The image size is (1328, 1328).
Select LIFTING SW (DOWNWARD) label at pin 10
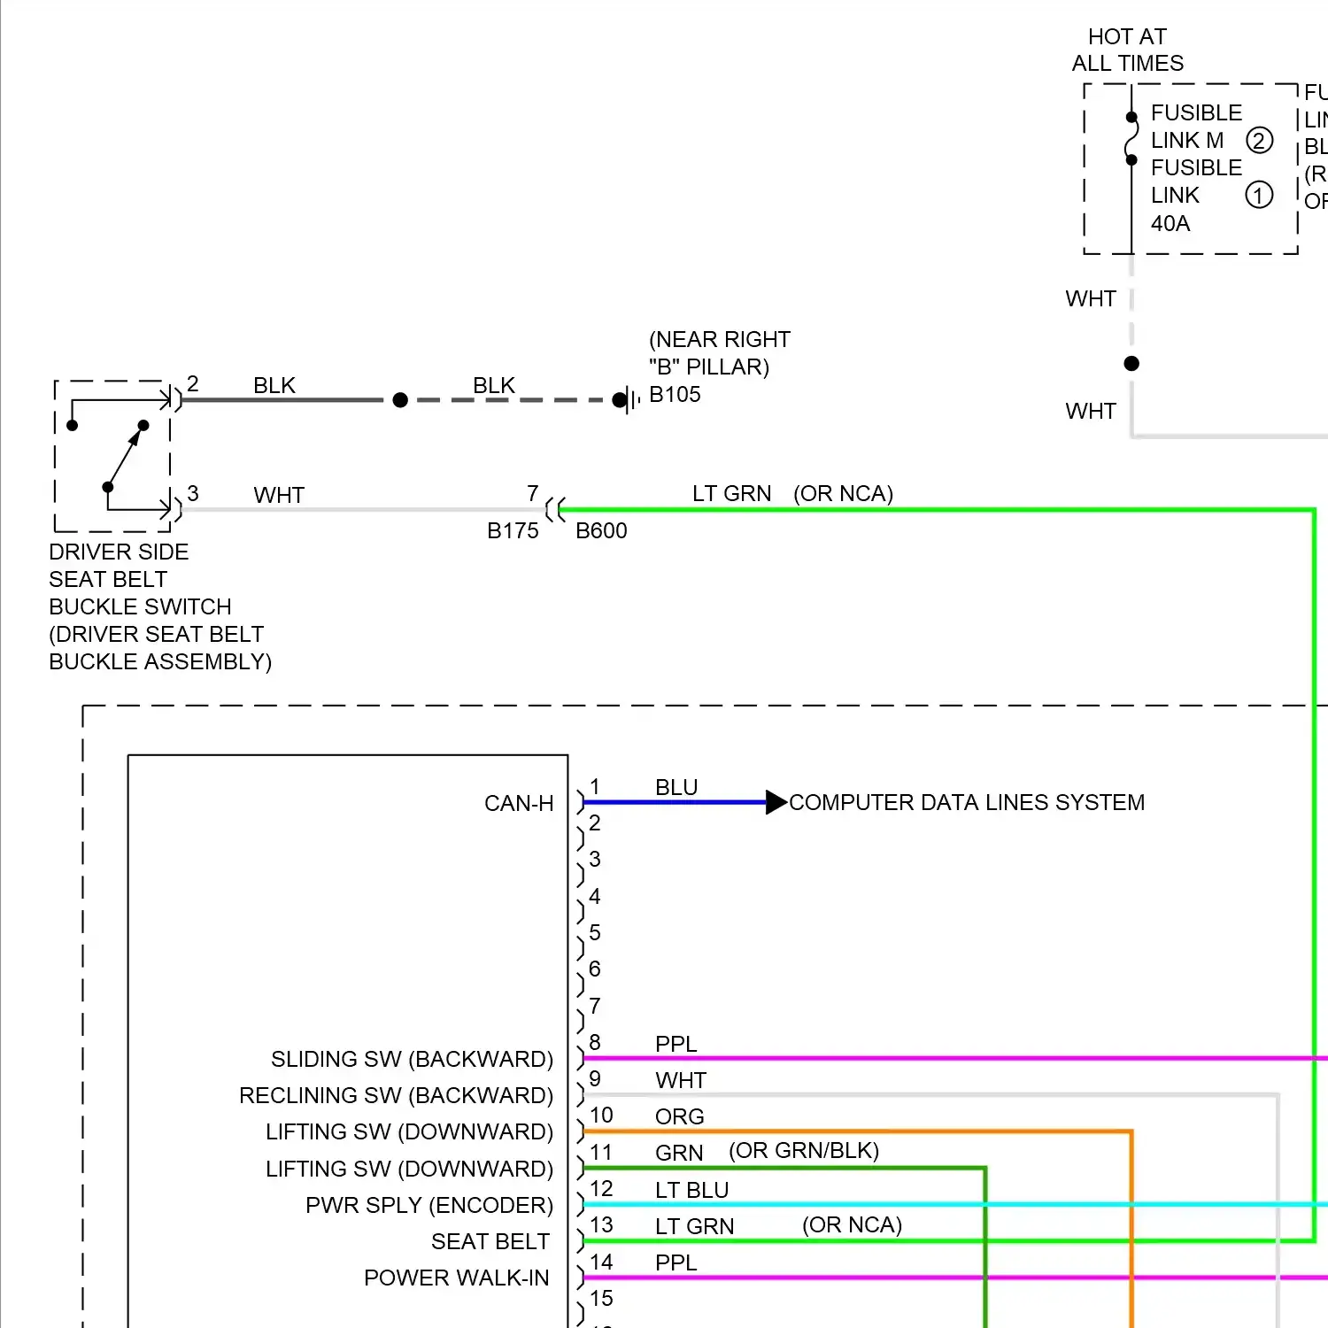coord(409,1132)
